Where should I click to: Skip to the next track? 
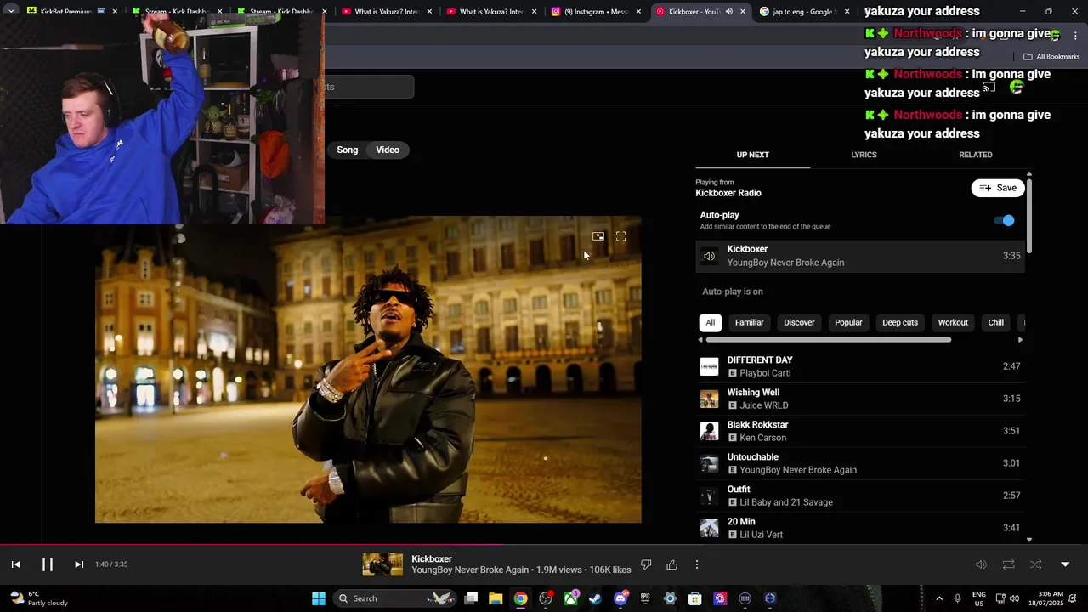coord(79,564)
